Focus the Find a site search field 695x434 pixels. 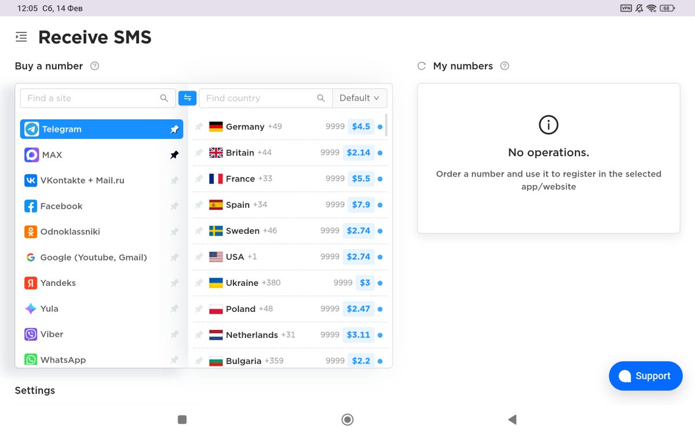pos(98,98)
